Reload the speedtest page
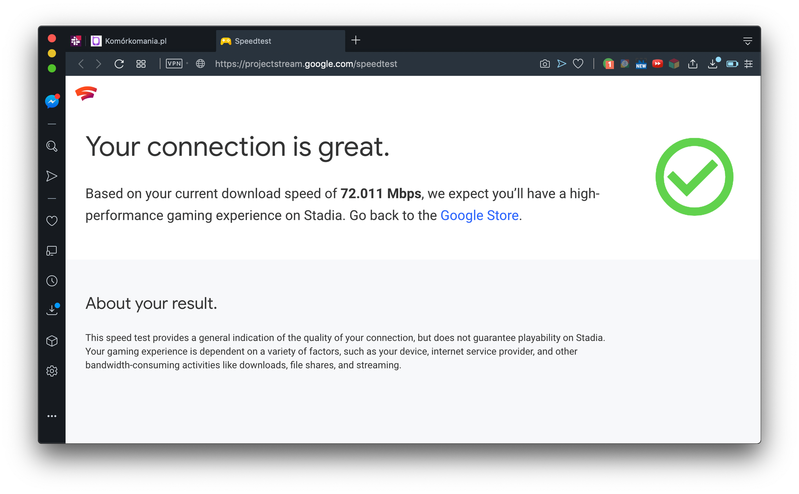The height and width of the screenshot is (494, 799). [119, 64]
